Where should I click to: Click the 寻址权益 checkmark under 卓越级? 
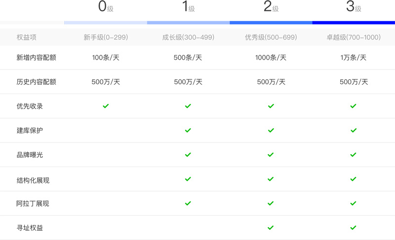point(353,228)
